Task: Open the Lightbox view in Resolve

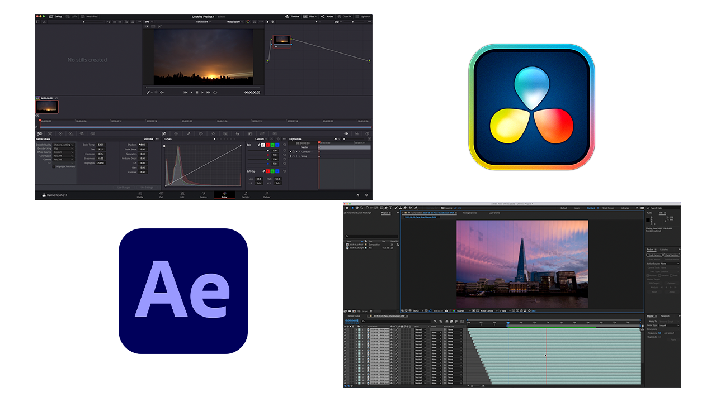Action: (363, 17)
